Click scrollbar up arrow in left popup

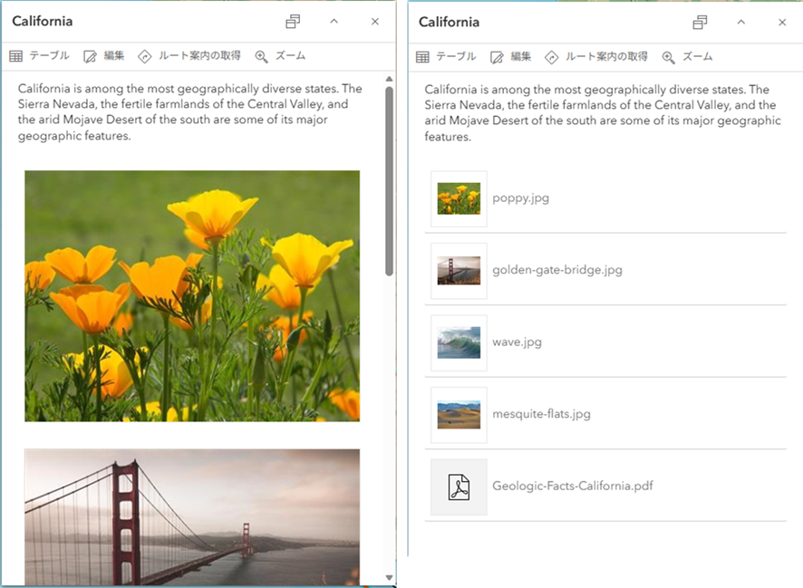tap(389, 79)
